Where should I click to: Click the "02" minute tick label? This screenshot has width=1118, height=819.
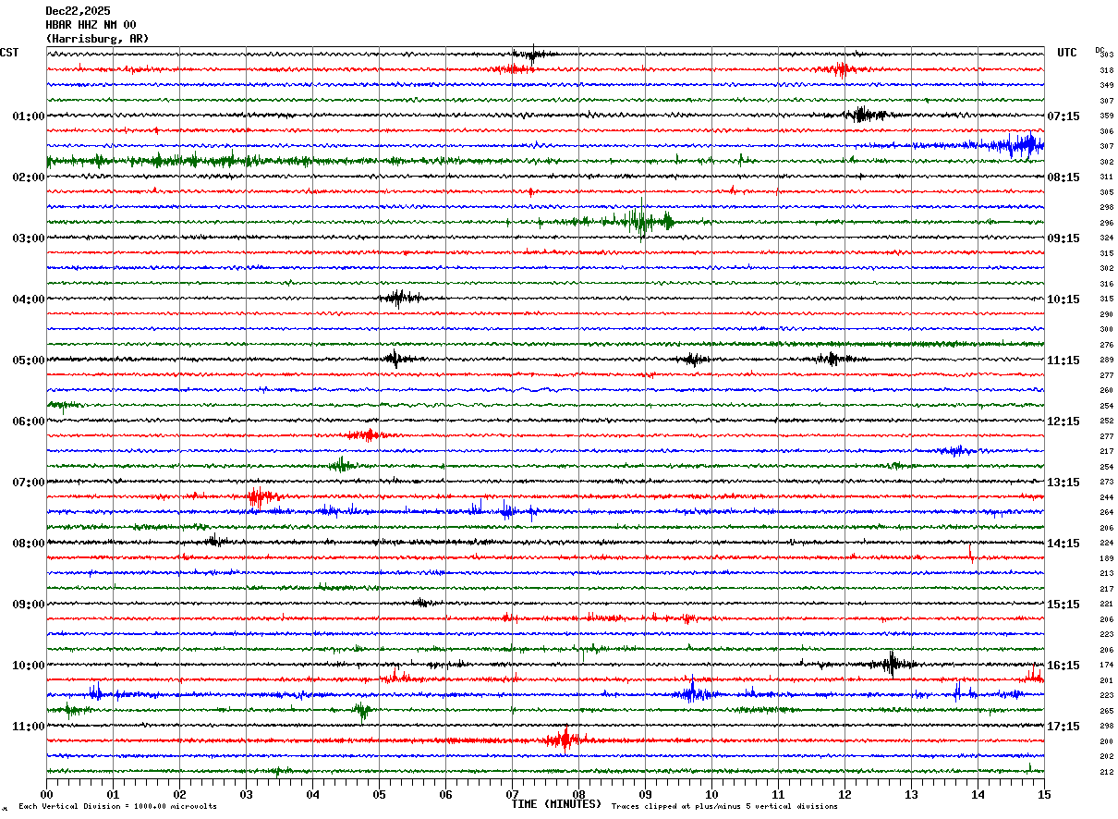coord(179,794)
